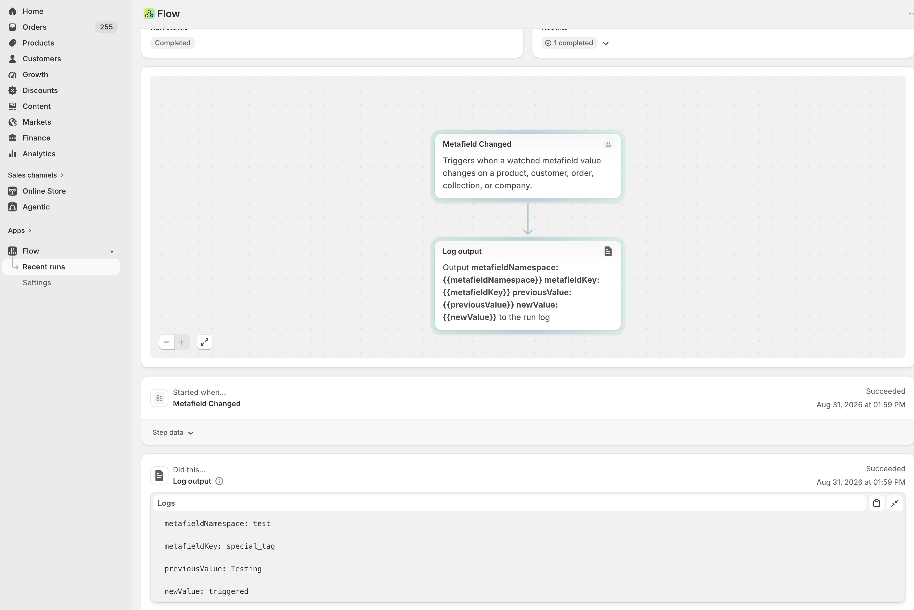914x610 pixels.
Task: Zoom out the workflow canvas
Action: (x=166, y=342)
